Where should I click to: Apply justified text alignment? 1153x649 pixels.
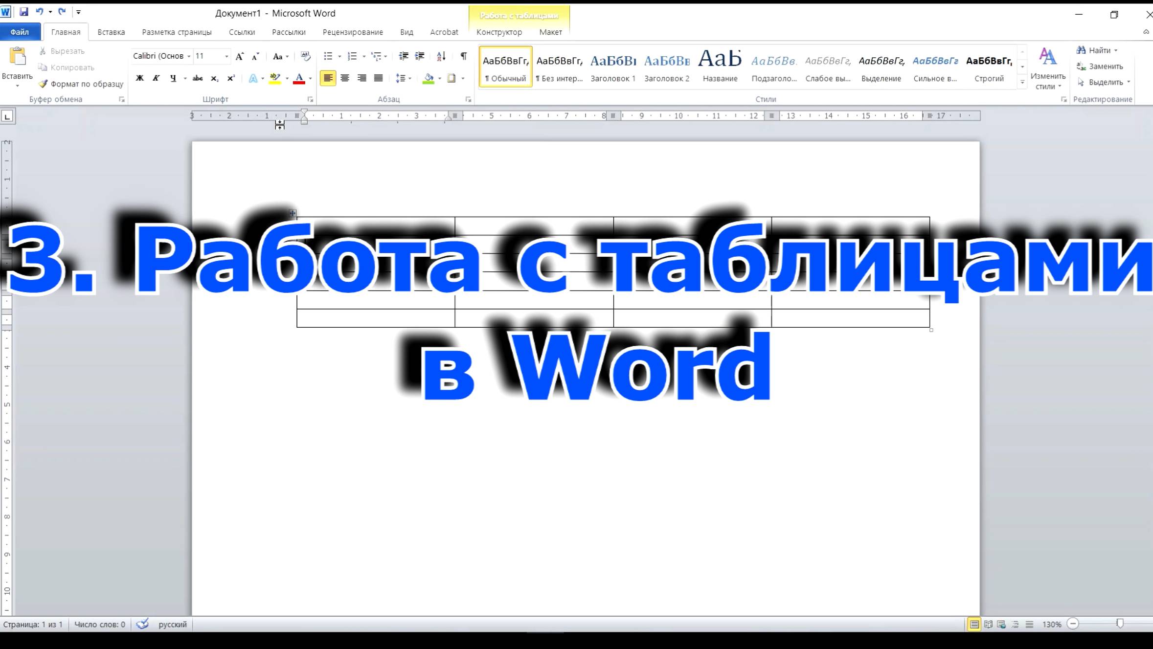(x=378, y=78)
